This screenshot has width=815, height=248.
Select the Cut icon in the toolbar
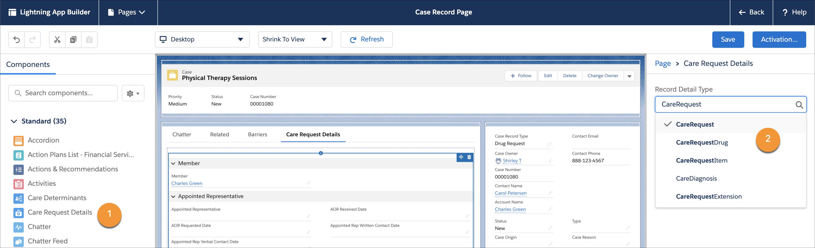click(x=57, y=39)
